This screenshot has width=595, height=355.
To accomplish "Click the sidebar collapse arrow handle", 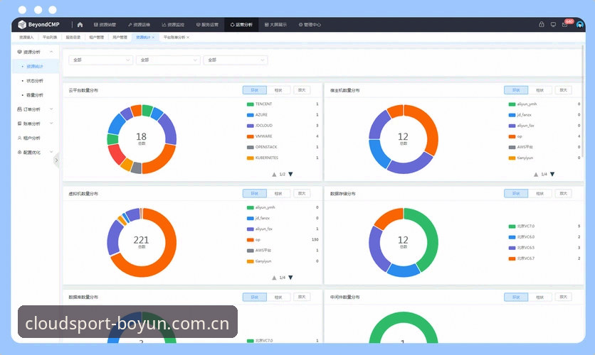I will (x=56, y=160).
